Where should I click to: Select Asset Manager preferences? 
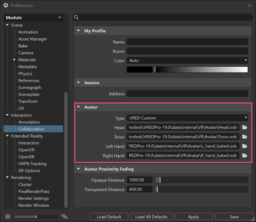[33, 39]
